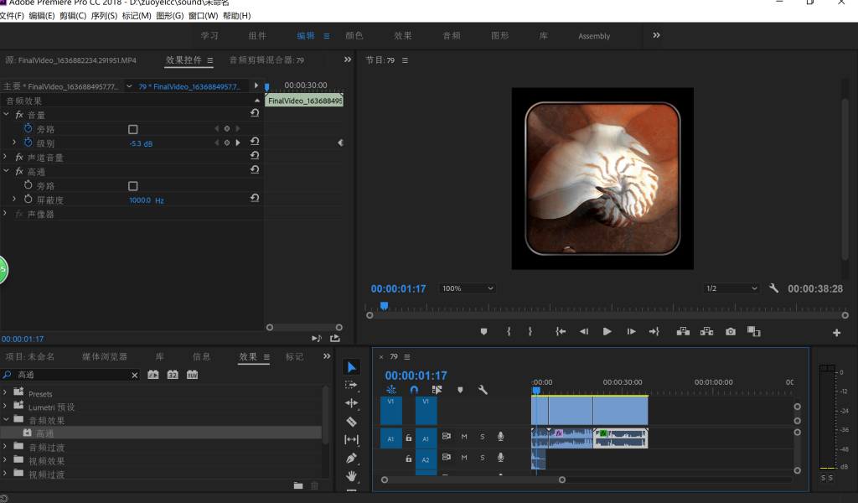Screen dimensions: 858x503
Task: Mute track A1
Action: (464, 437)
